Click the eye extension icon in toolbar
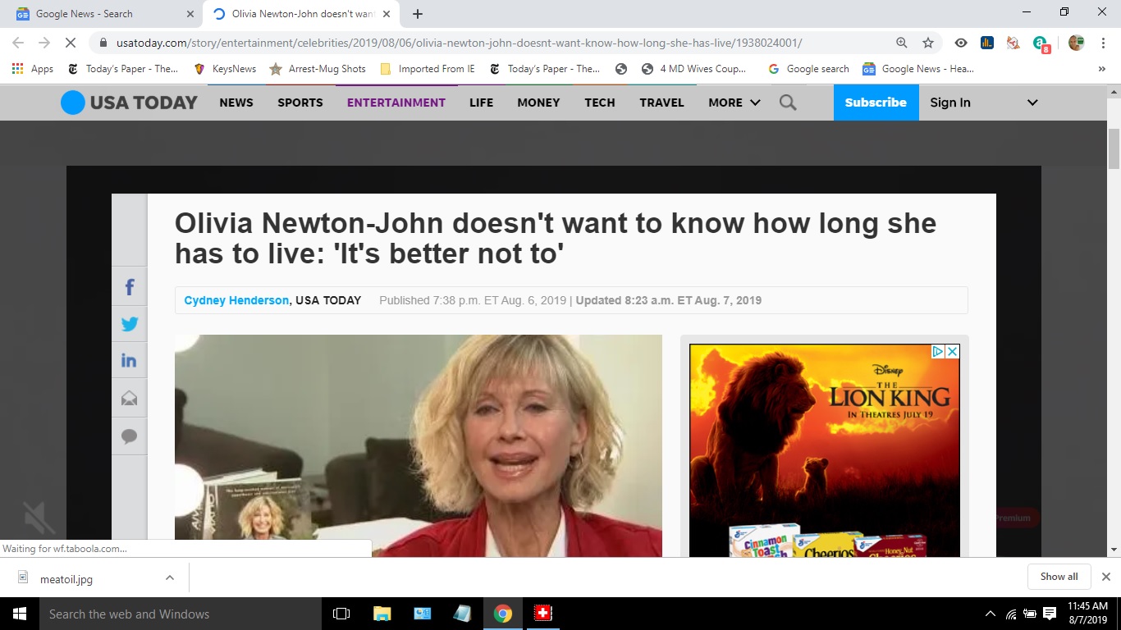This screenshot has height=630, width=1121. pyautogui.click(x=961, y=43)
